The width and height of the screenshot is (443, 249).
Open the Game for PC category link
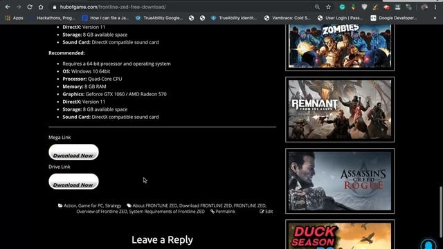pyautogui.click(x=91, y=206)
